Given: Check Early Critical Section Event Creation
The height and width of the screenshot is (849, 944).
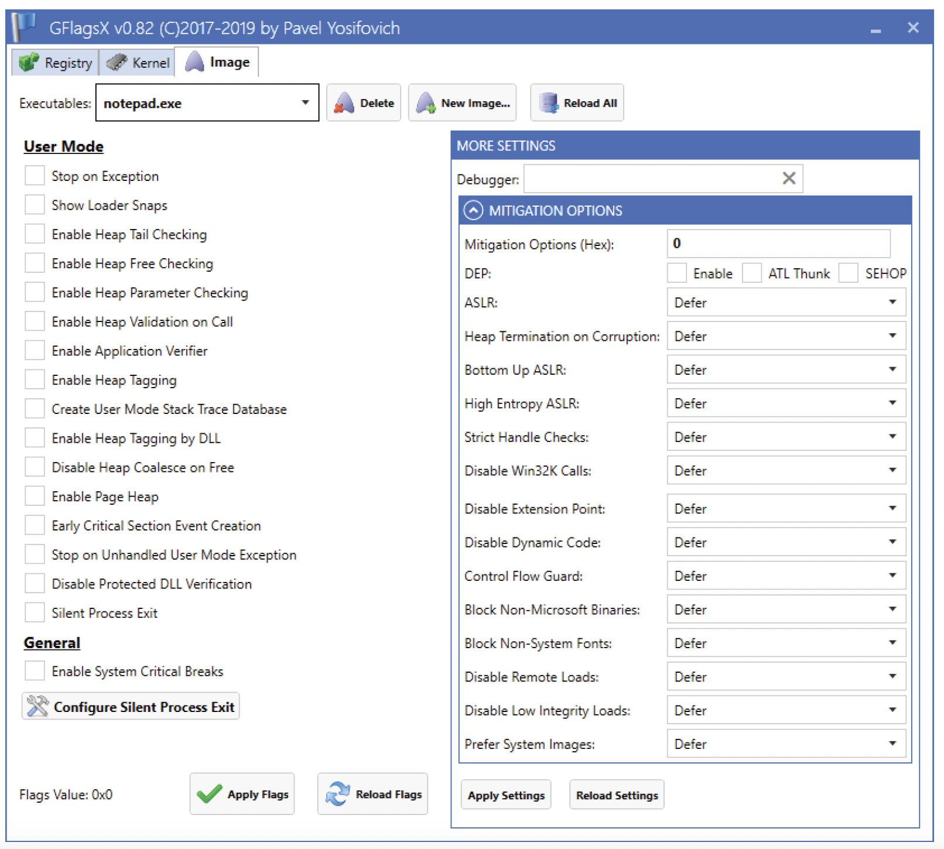Looking at the screenshot, I should click(35, 525).
